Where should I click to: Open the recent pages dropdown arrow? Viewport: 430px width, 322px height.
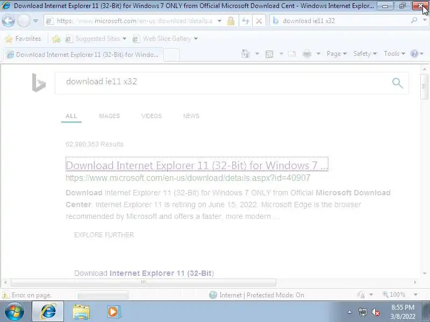[x=35, y=21]
